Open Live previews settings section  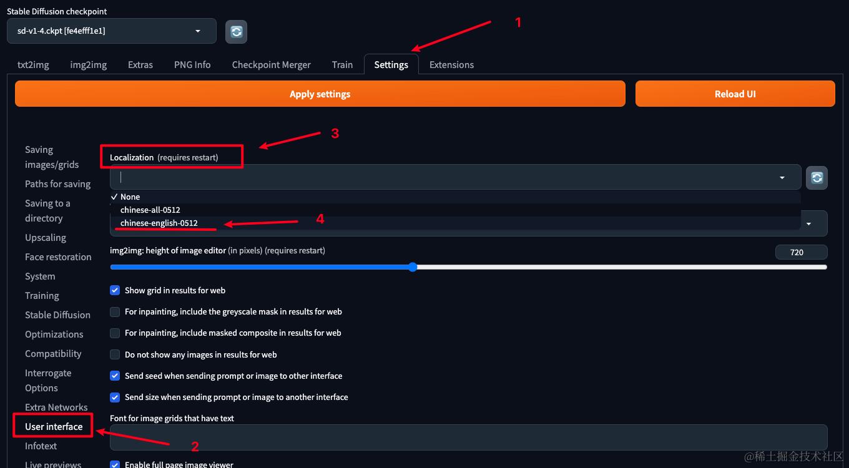tap(53, 464)
